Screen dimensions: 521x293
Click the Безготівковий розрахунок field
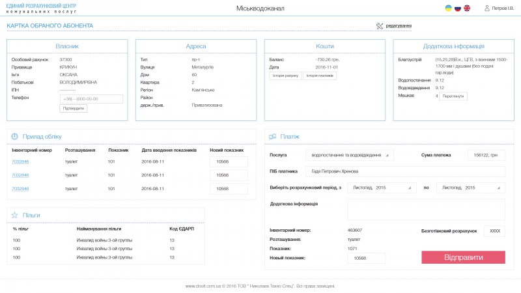[x=494, y=231]
